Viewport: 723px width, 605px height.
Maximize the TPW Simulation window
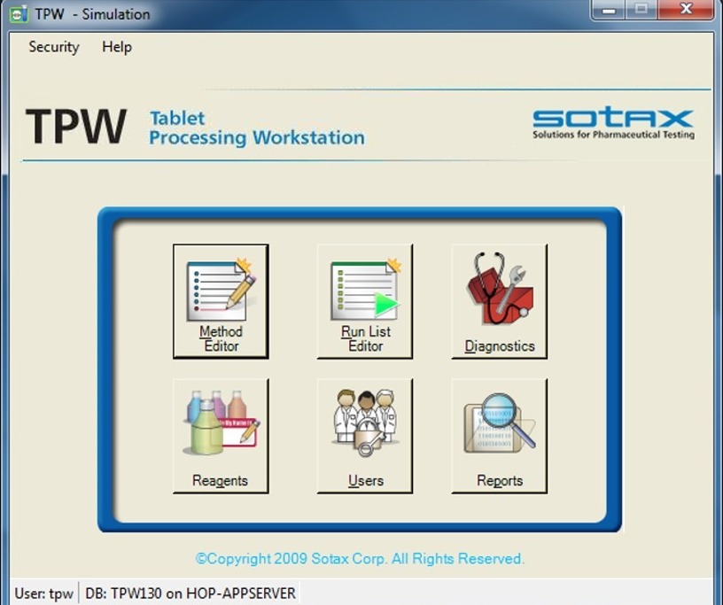641,10
